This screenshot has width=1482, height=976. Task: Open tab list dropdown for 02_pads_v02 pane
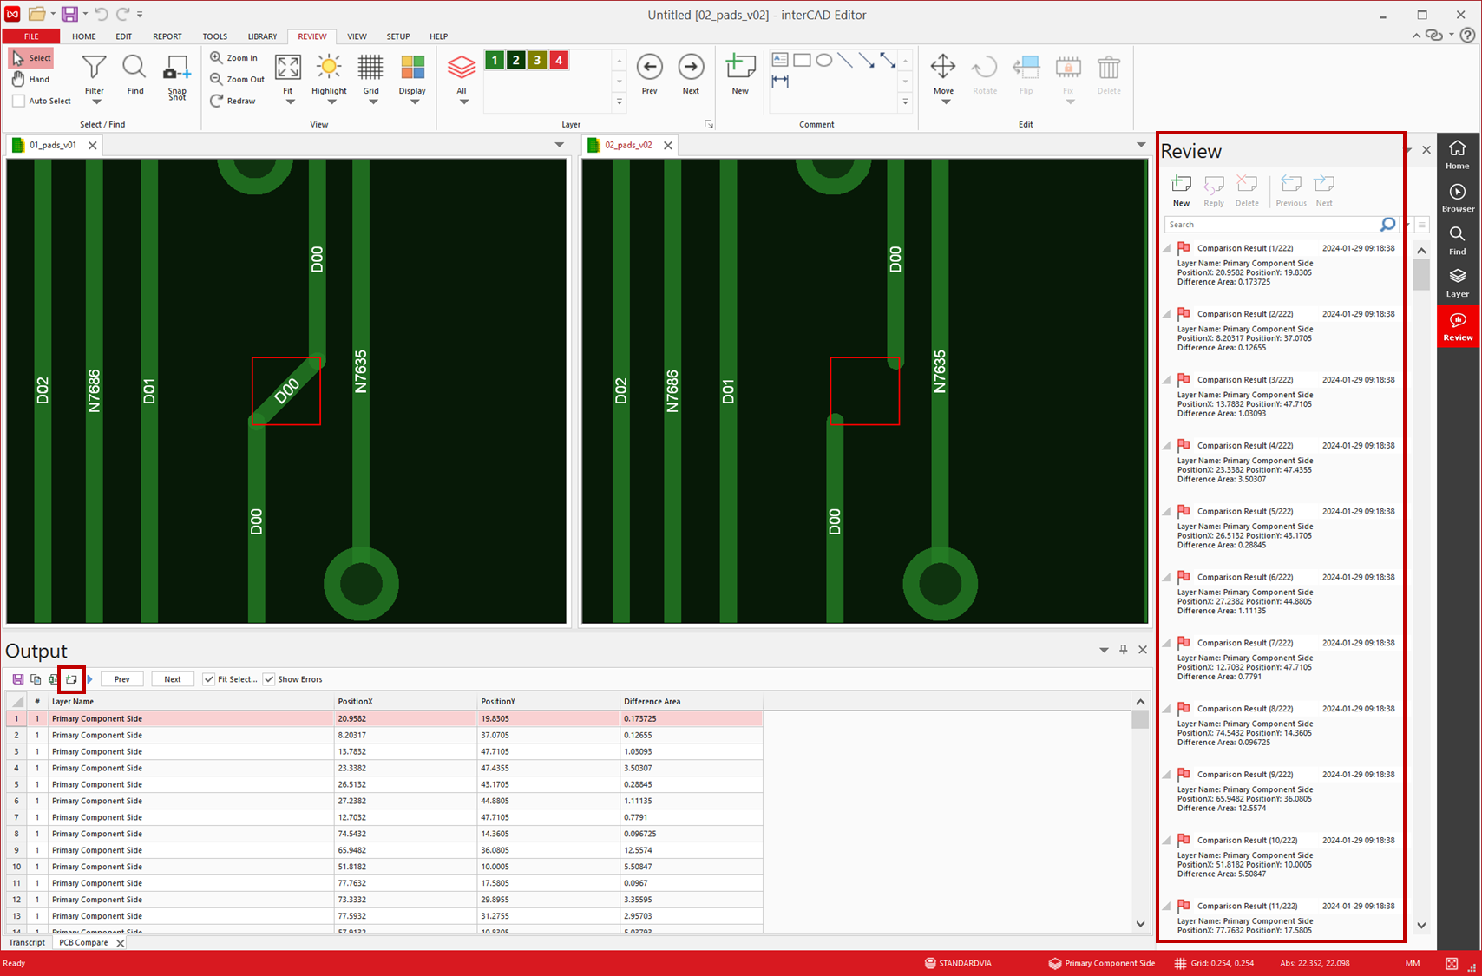1141,145
